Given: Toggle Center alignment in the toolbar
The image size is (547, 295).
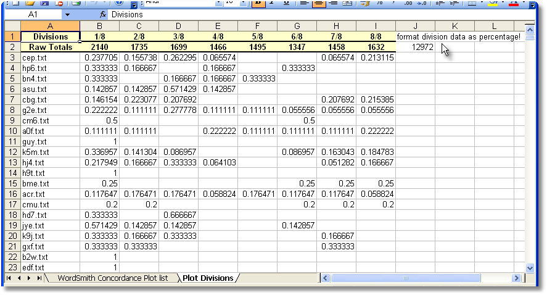Looking at the screenshot, I should coord(319,3).
